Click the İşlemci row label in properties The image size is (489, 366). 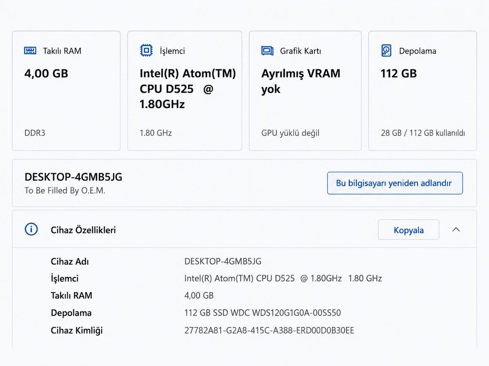coord(64,278)
